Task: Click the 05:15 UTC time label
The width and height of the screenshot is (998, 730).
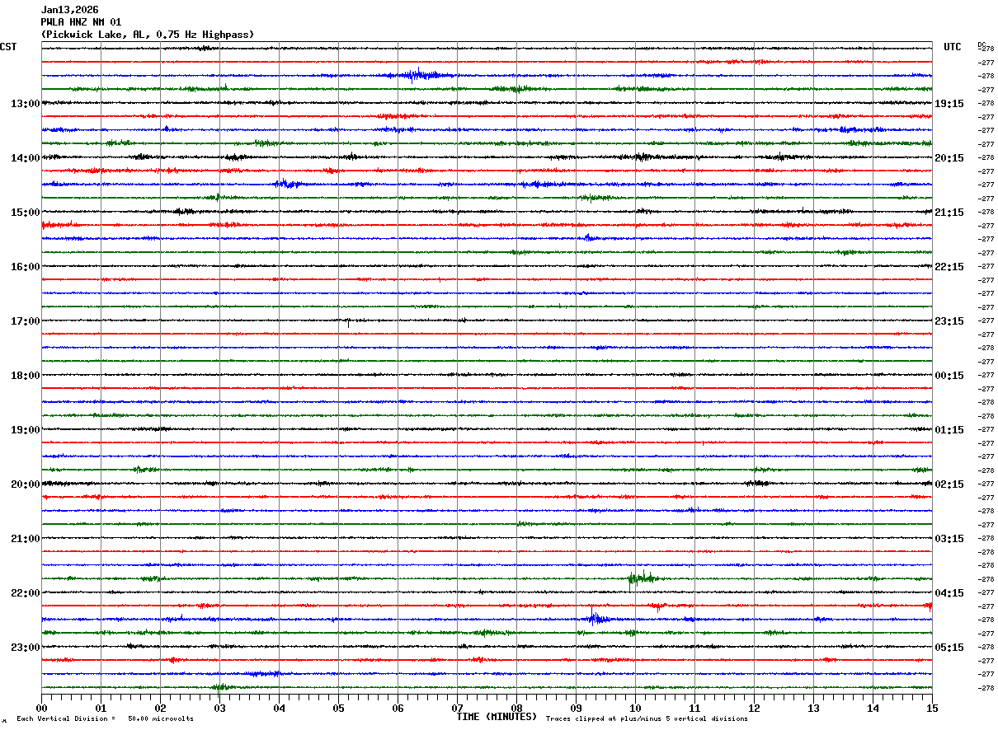Action: [x=949, y=648]
